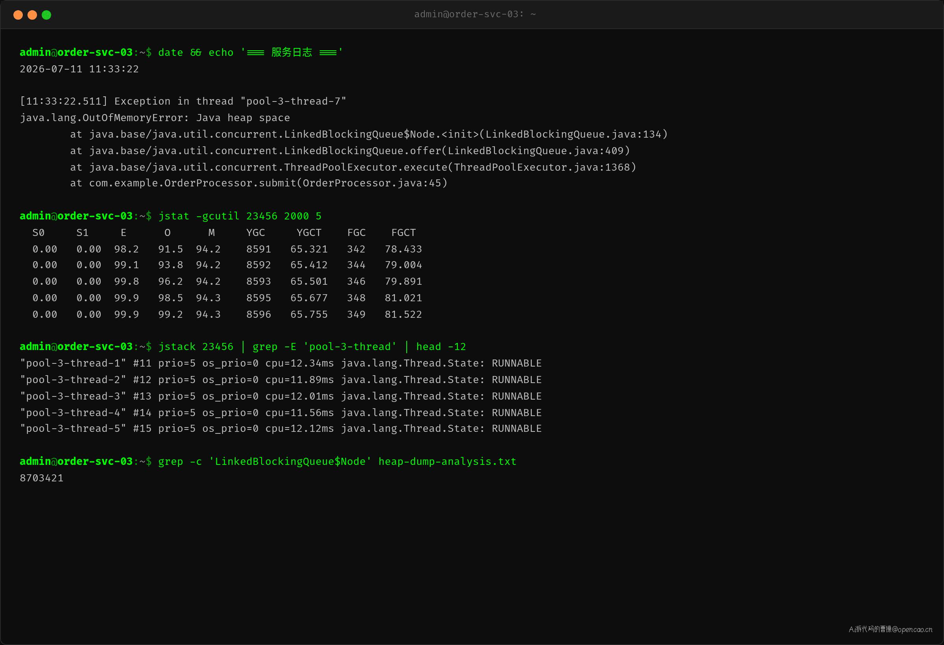Click the FGCT column header
This screenshot has height=645, width=944.
pos(403,233)
